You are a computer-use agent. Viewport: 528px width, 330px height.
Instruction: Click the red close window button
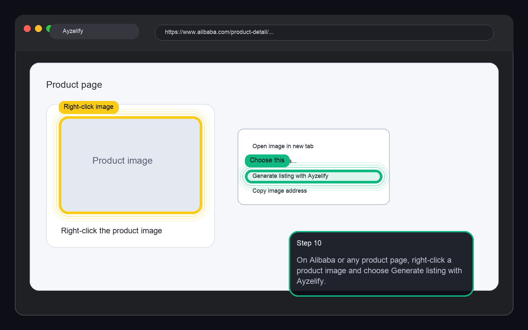click(27, 29)
